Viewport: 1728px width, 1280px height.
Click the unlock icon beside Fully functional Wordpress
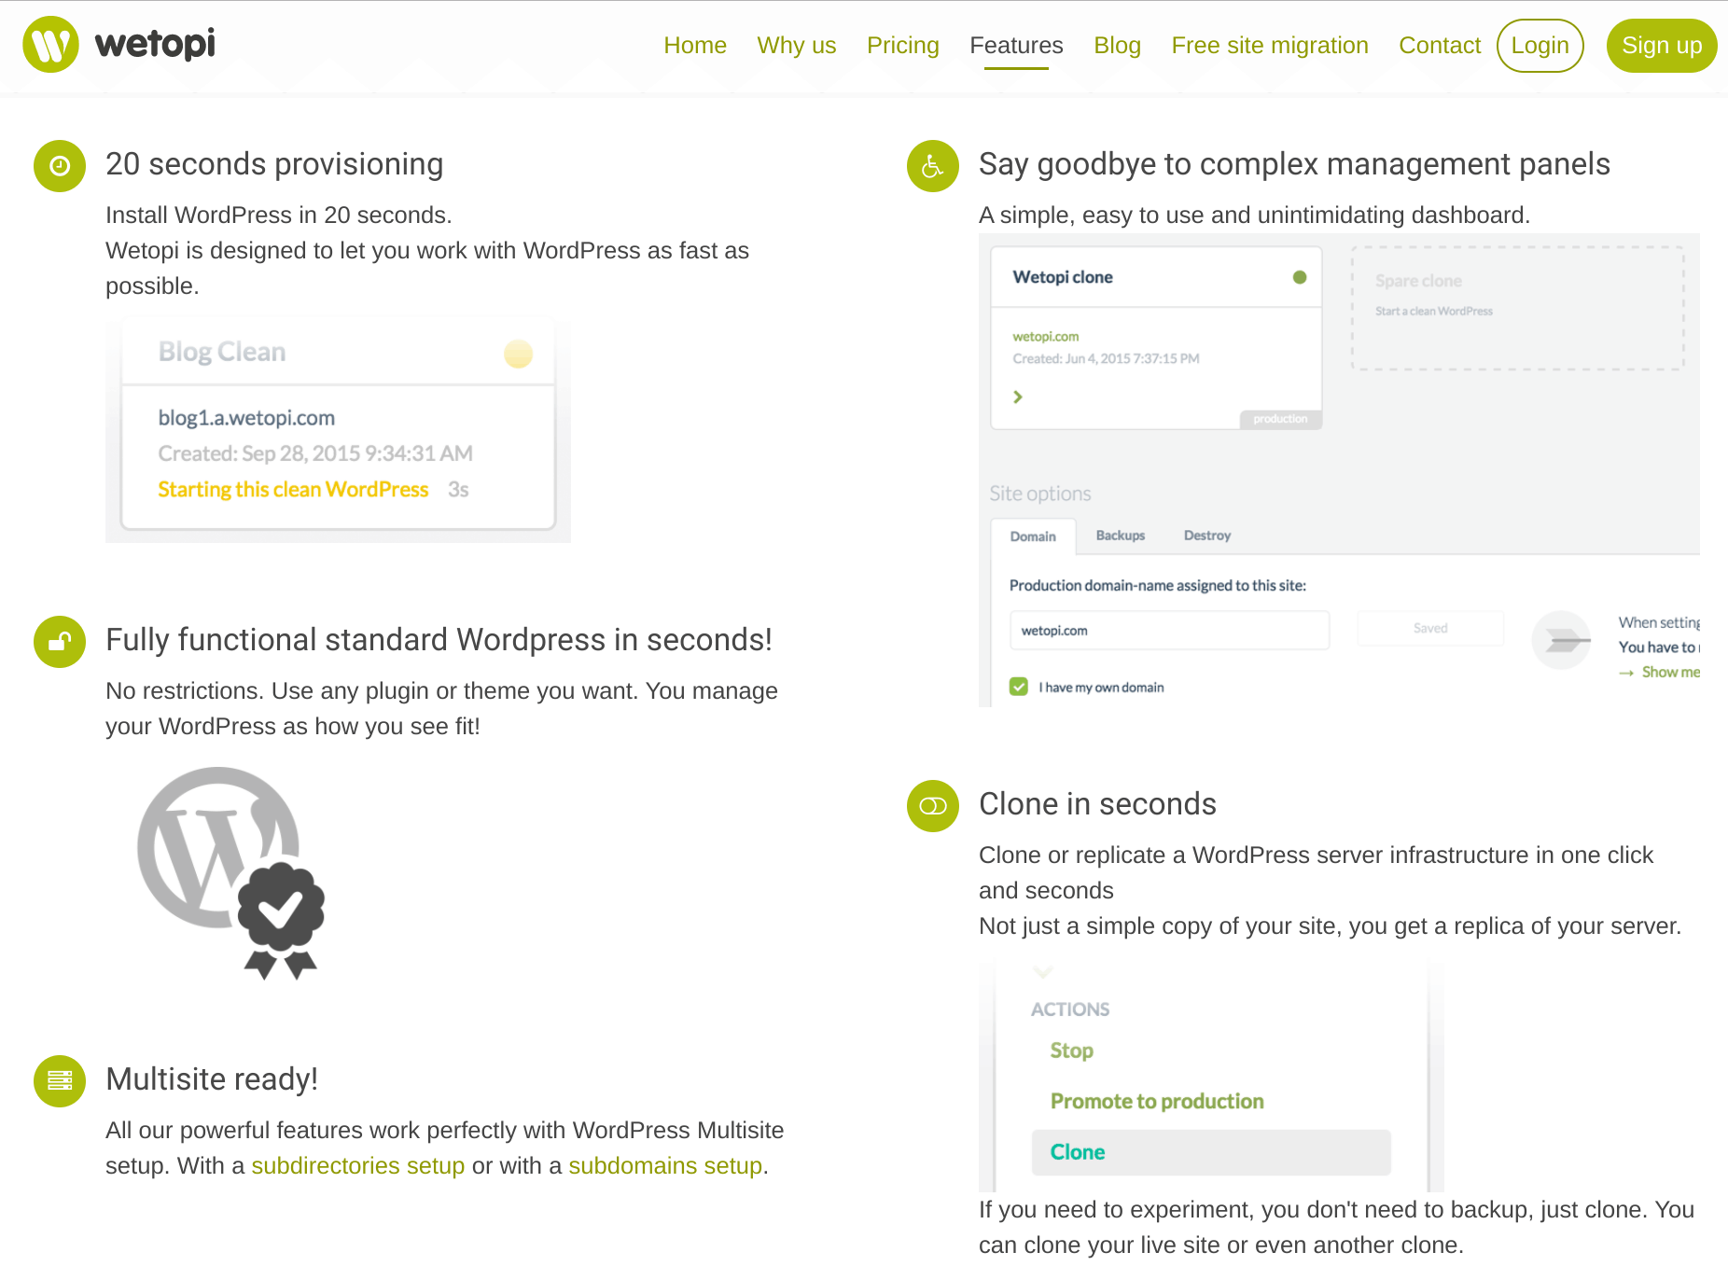click(60, 642)
